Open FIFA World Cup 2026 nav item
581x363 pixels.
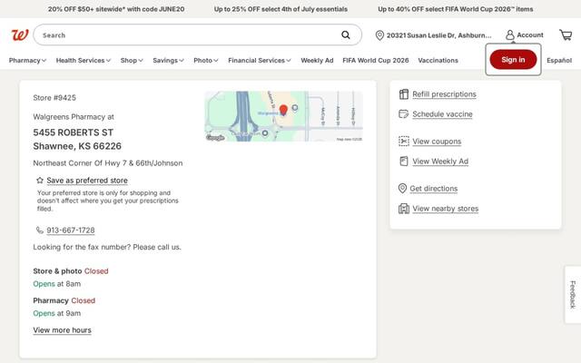[x=375, y=60]
